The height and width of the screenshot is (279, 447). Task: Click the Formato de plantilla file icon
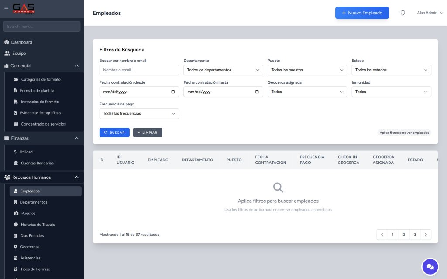pos(15,91)
